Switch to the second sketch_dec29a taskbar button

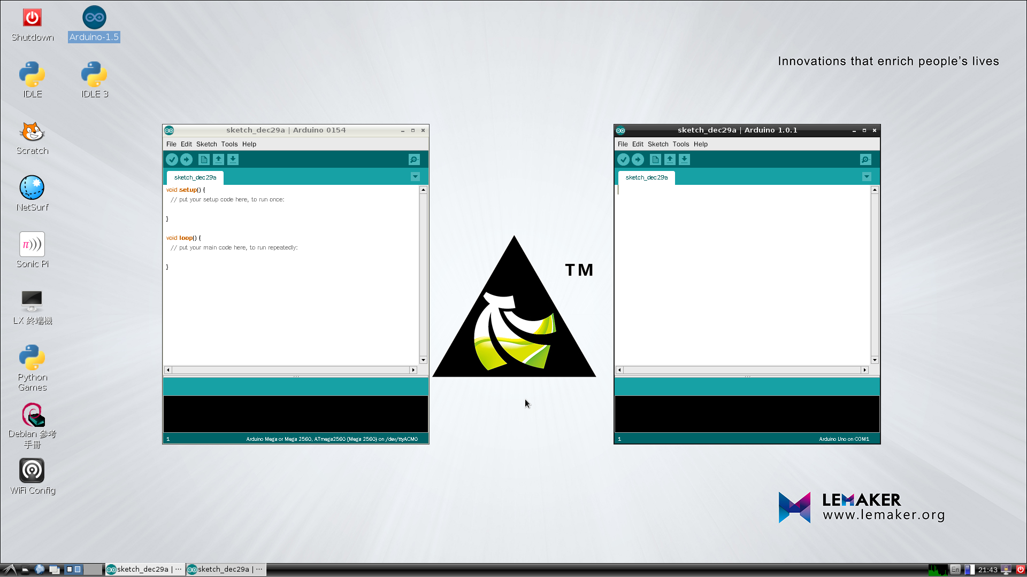tap(226, 570)
